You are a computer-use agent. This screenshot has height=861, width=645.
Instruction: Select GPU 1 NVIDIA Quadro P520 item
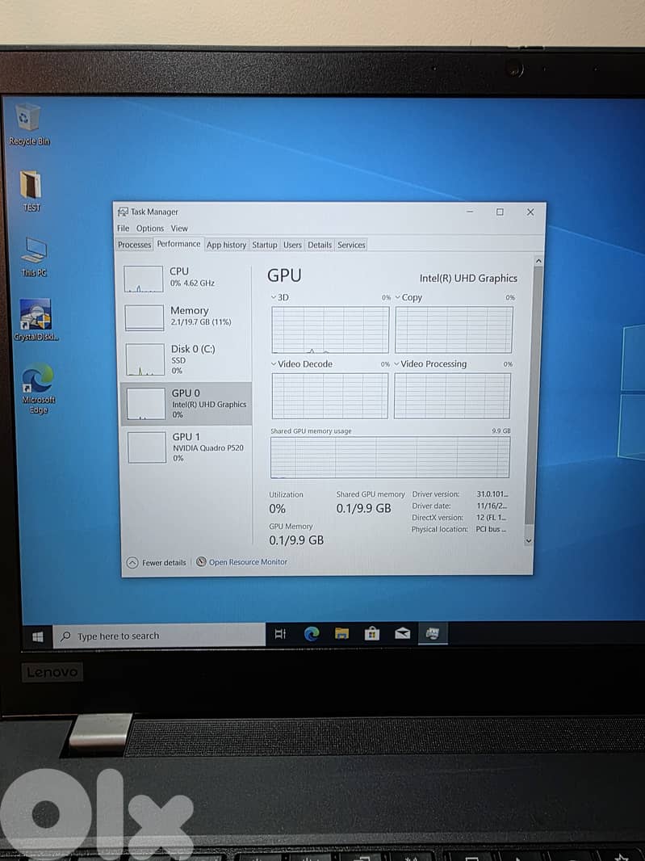click(x=186, y=447)
